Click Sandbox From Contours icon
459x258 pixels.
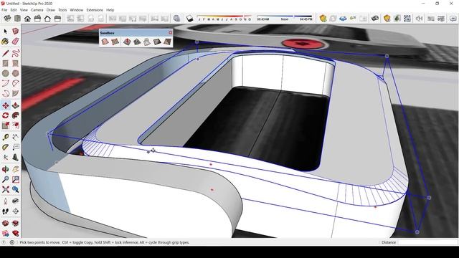click(105, 42)
